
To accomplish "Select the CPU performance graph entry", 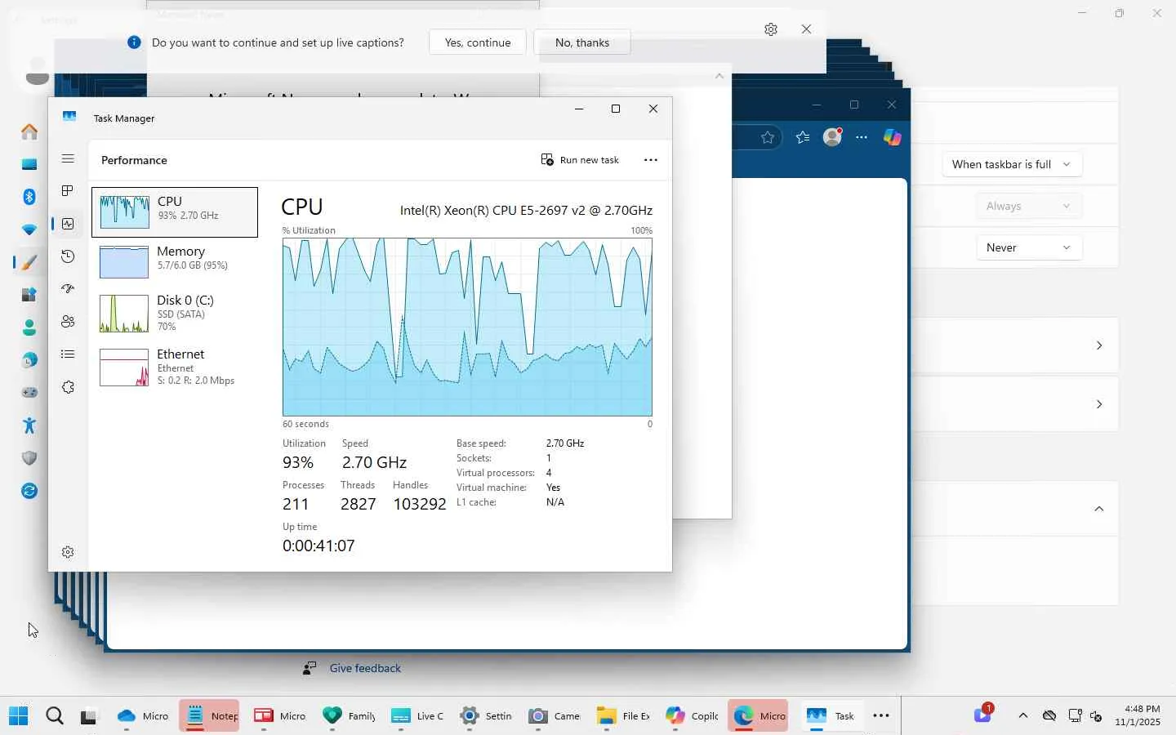I will [175, 212].
